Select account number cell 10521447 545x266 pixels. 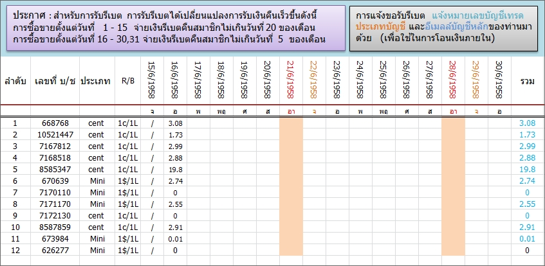(55, 135)
